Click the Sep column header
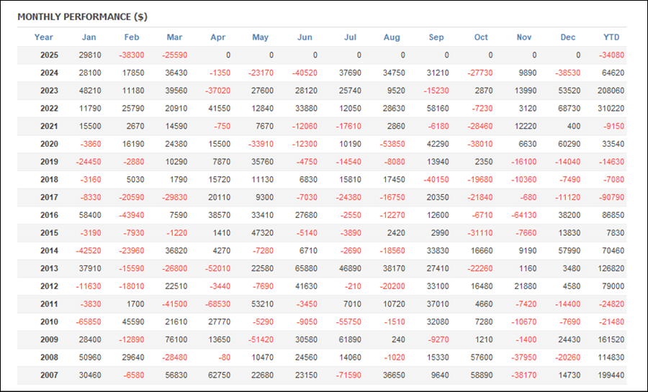This screenshot has height=392, width=648. (436, 37)
